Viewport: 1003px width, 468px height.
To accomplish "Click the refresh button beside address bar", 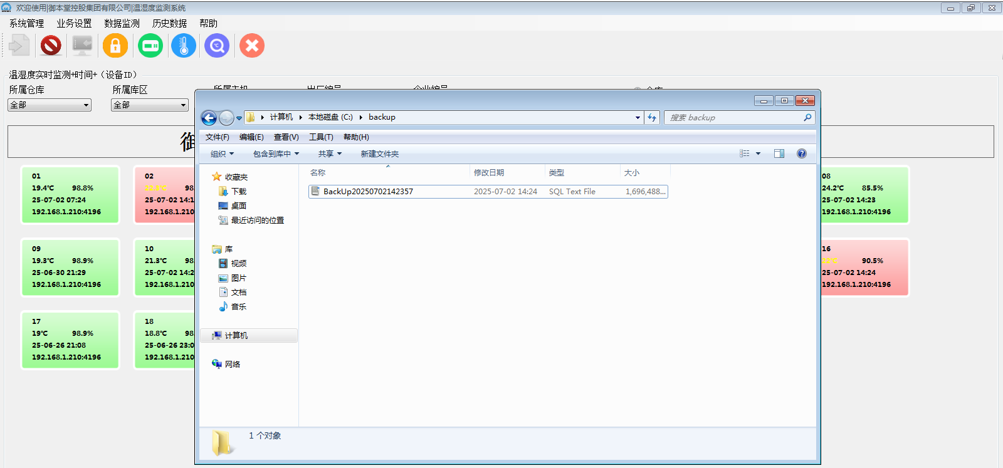I will [652, 117].
